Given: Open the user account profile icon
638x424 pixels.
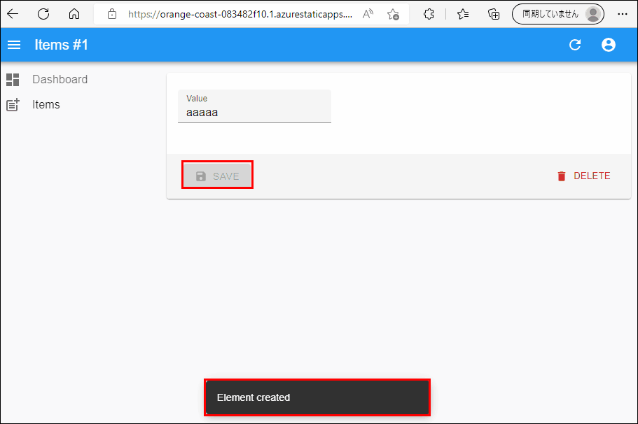Looking at the screenshot, I should [x=609, y=45].
